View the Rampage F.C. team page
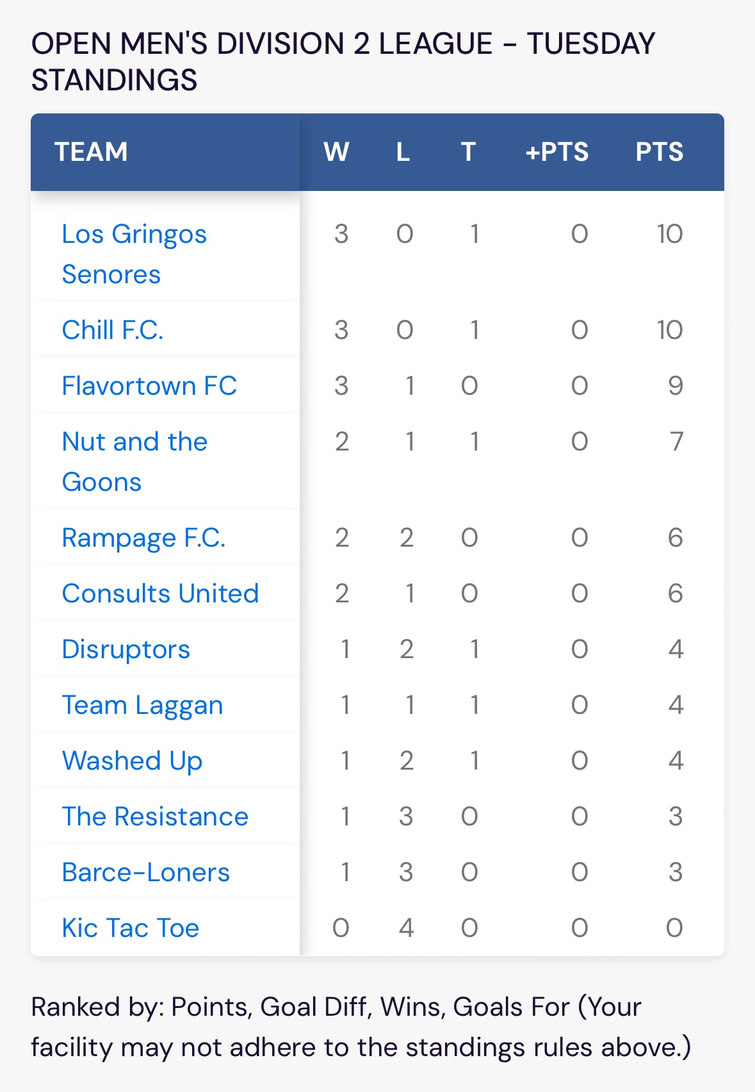The image size is (755, 1092). [x=143, y=538]
